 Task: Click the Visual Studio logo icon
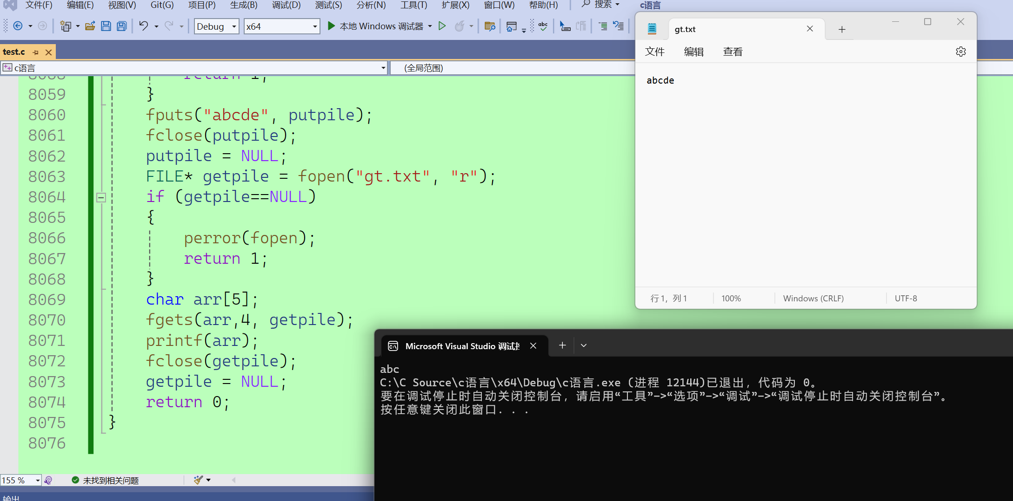tap(10, 5)
